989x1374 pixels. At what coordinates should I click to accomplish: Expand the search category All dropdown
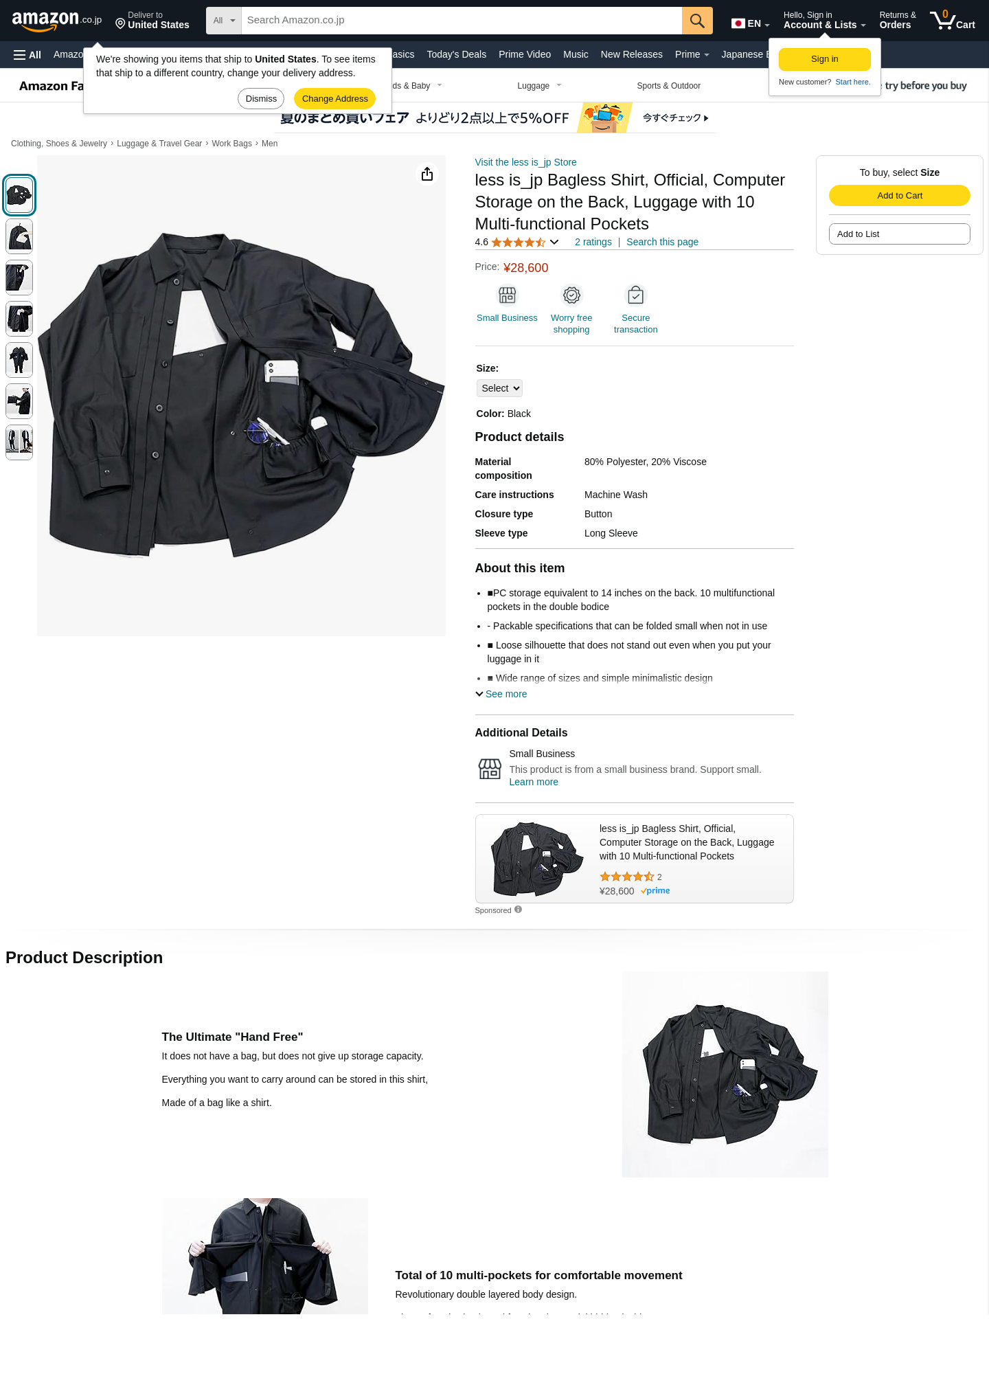coord(224,21)
